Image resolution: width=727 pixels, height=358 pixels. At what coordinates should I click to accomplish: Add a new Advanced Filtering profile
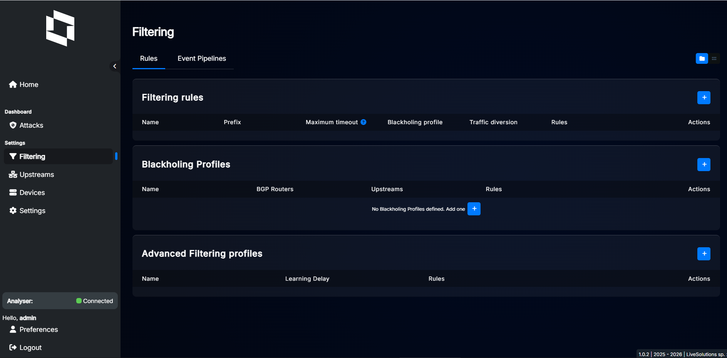tap(704, 254)
